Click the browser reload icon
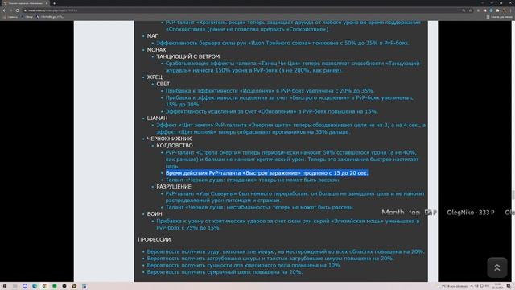This screenshot has height=290, width=515. tap(17, 10)
